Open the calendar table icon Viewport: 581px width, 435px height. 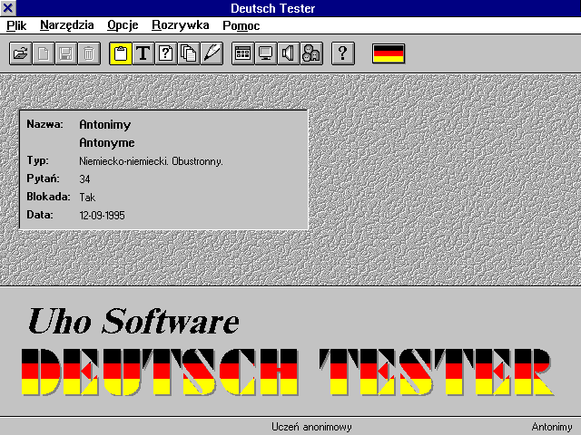[x=242, y=53]
